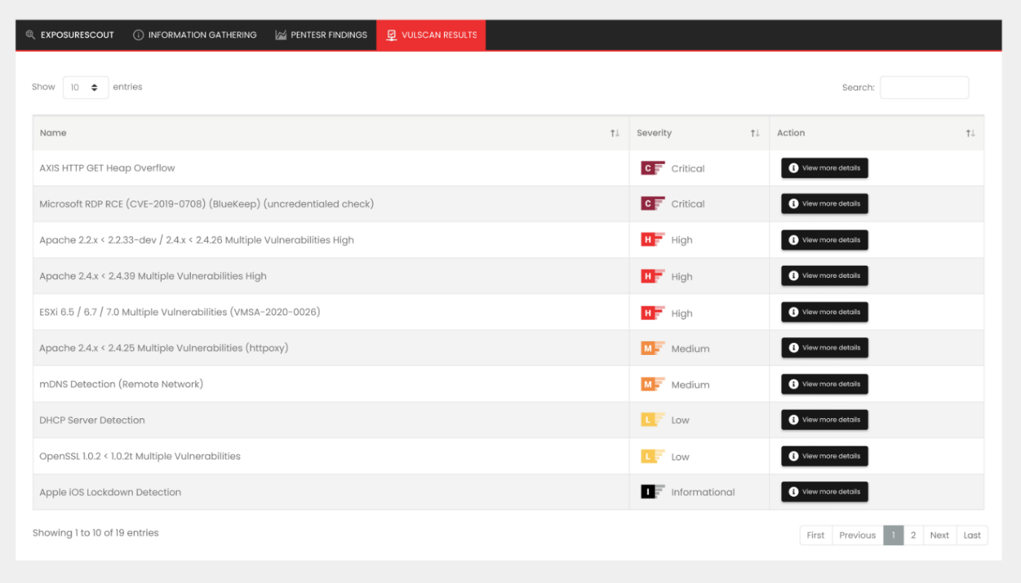Click the Next pagination button
Screen dimensions: 1021x583
pyautogui.click(x=939, y=535)
